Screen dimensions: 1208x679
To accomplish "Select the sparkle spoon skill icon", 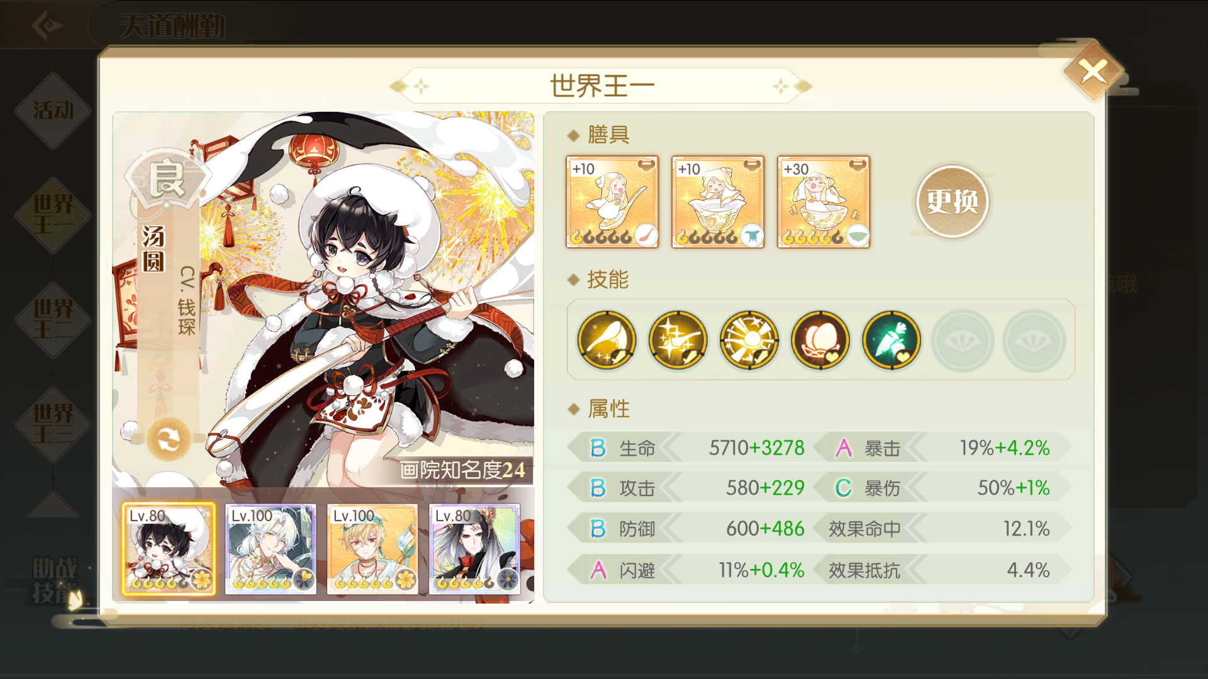I will tap(678, 340).
